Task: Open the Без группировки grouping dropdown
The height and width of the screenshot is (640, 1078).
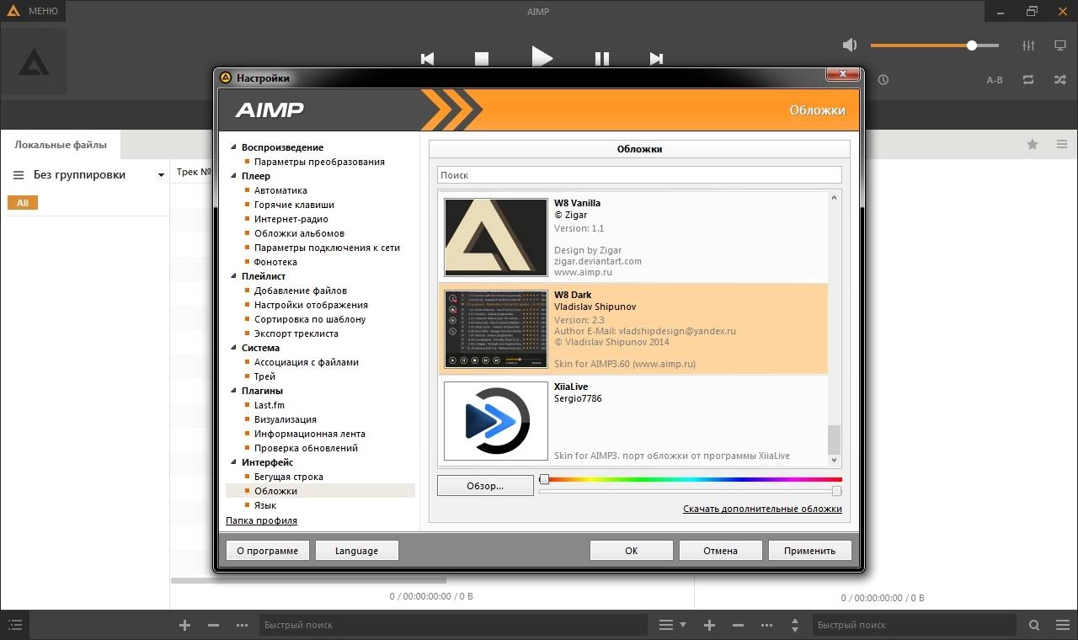Action: 161,175
